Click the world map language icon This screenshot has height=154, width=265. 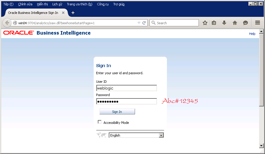pos(101,135)
